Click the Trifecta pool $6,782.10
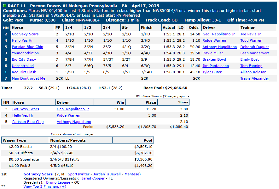This screenshot has height=189, width=279. point(143,153)
